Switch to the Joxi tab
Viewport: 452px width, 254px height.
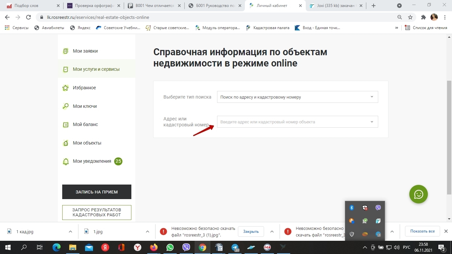click(x=336, y=6)
